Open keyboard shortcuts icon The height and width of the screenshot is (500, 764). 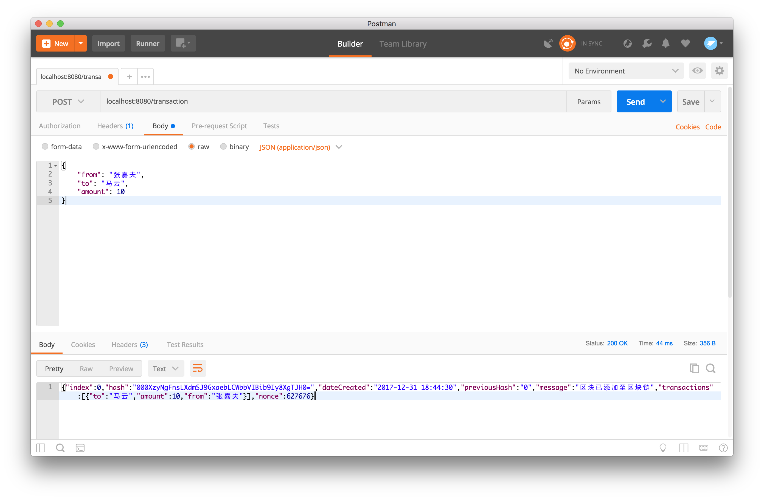point(703,448)
